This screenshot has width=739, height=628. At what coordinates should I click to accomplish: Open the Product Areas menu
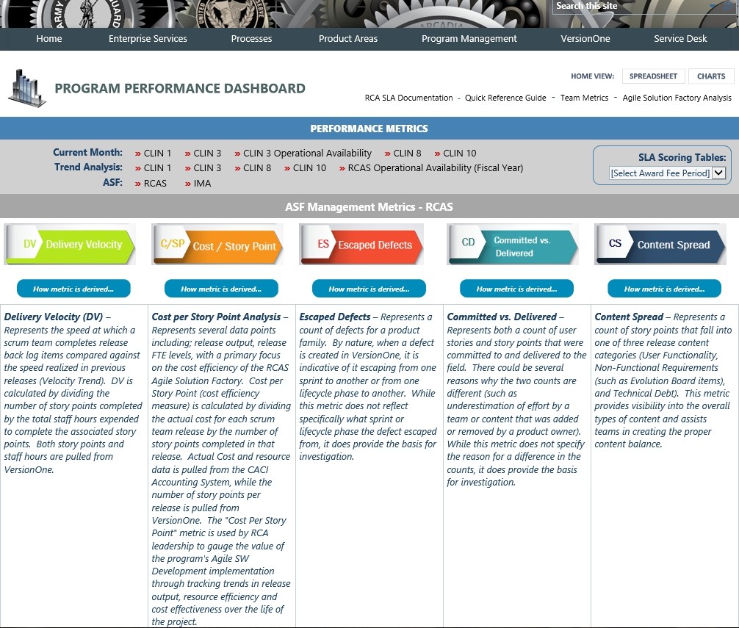[x=348, y=39]
